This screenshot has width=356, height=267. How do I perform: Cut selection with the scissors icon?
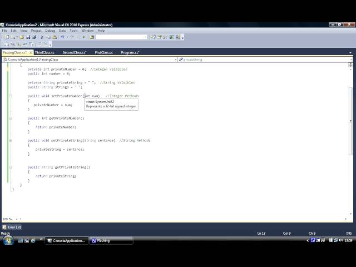click(42, 37)
